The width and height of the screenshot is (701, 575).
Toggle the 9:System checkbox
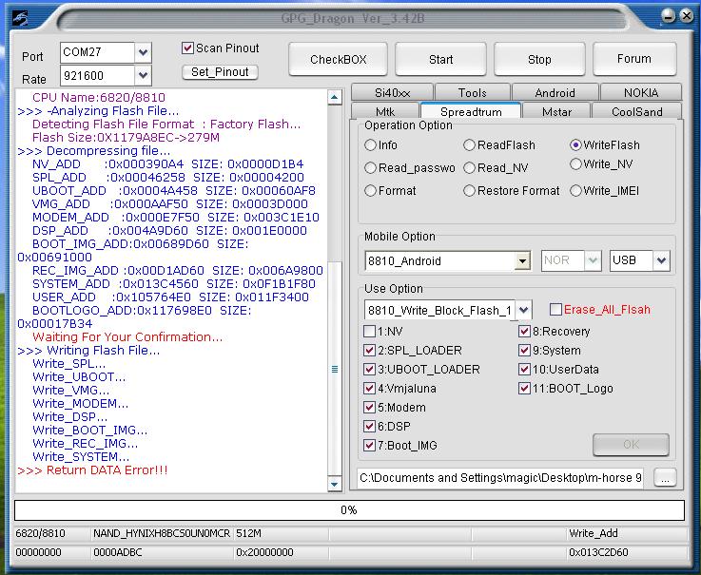[524, 351]
